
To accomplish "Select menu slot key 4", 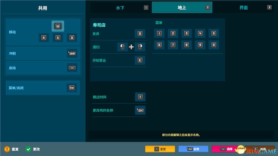I will [200, 33].
